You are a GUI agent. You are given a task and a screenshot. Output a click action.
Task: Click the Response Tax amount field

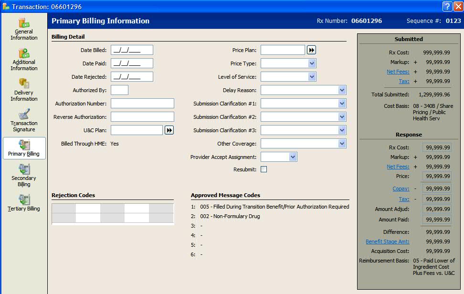[x=437, y=199]
